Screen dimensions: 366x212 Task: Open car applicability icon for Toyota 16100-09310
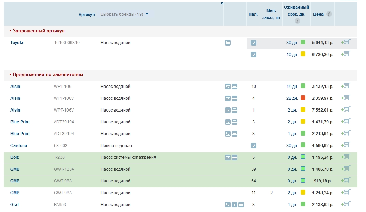[228, 43]
